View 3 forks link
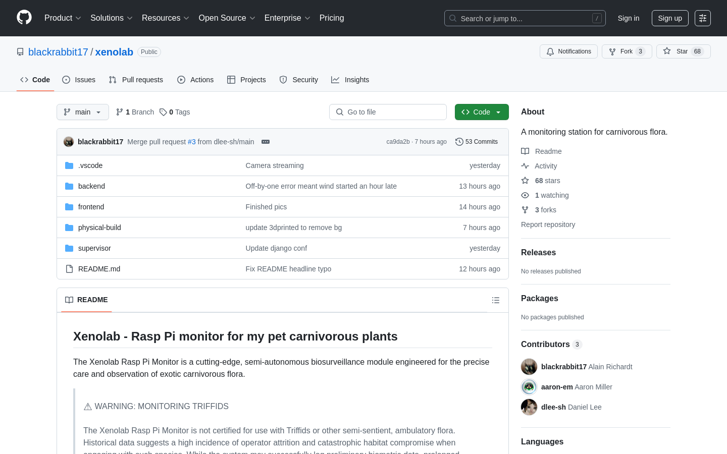Image resolution: width=727 pixels, height=454 pixels. (539, 210)
